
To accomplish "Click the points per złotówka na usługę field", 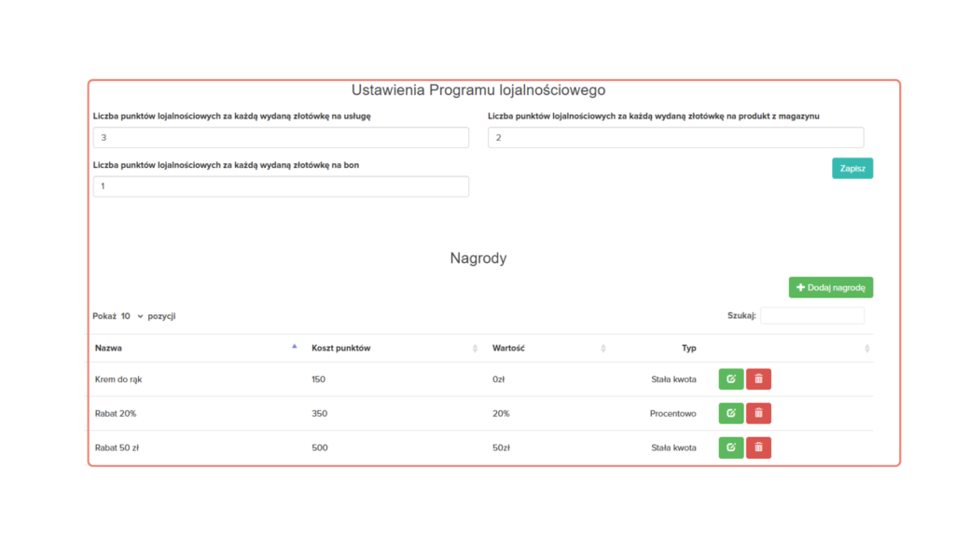I will pyautogui.click(x=281, y=138).
